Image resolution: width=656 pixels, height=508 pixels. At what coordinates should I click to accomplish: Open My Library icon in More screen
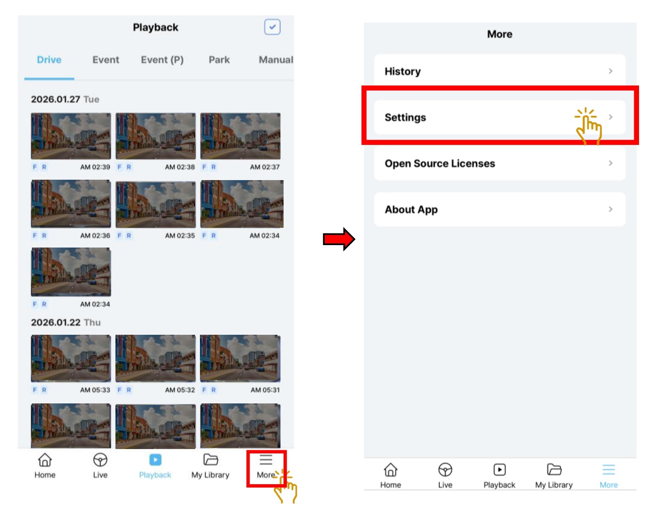tap(554, 470)
